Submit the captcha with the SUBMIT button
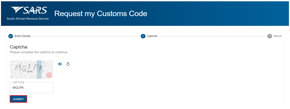The height and width of the screenshot is (109, 290). pos(19,99)
